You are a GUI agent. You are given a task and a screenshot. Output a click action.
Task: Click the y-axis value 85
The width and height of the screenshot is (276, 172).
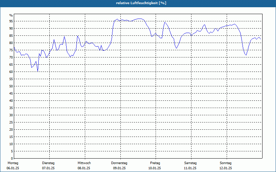(x=11, y=36)
